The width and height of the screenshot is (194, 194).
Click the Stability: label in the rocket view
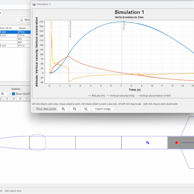(16, 89)
